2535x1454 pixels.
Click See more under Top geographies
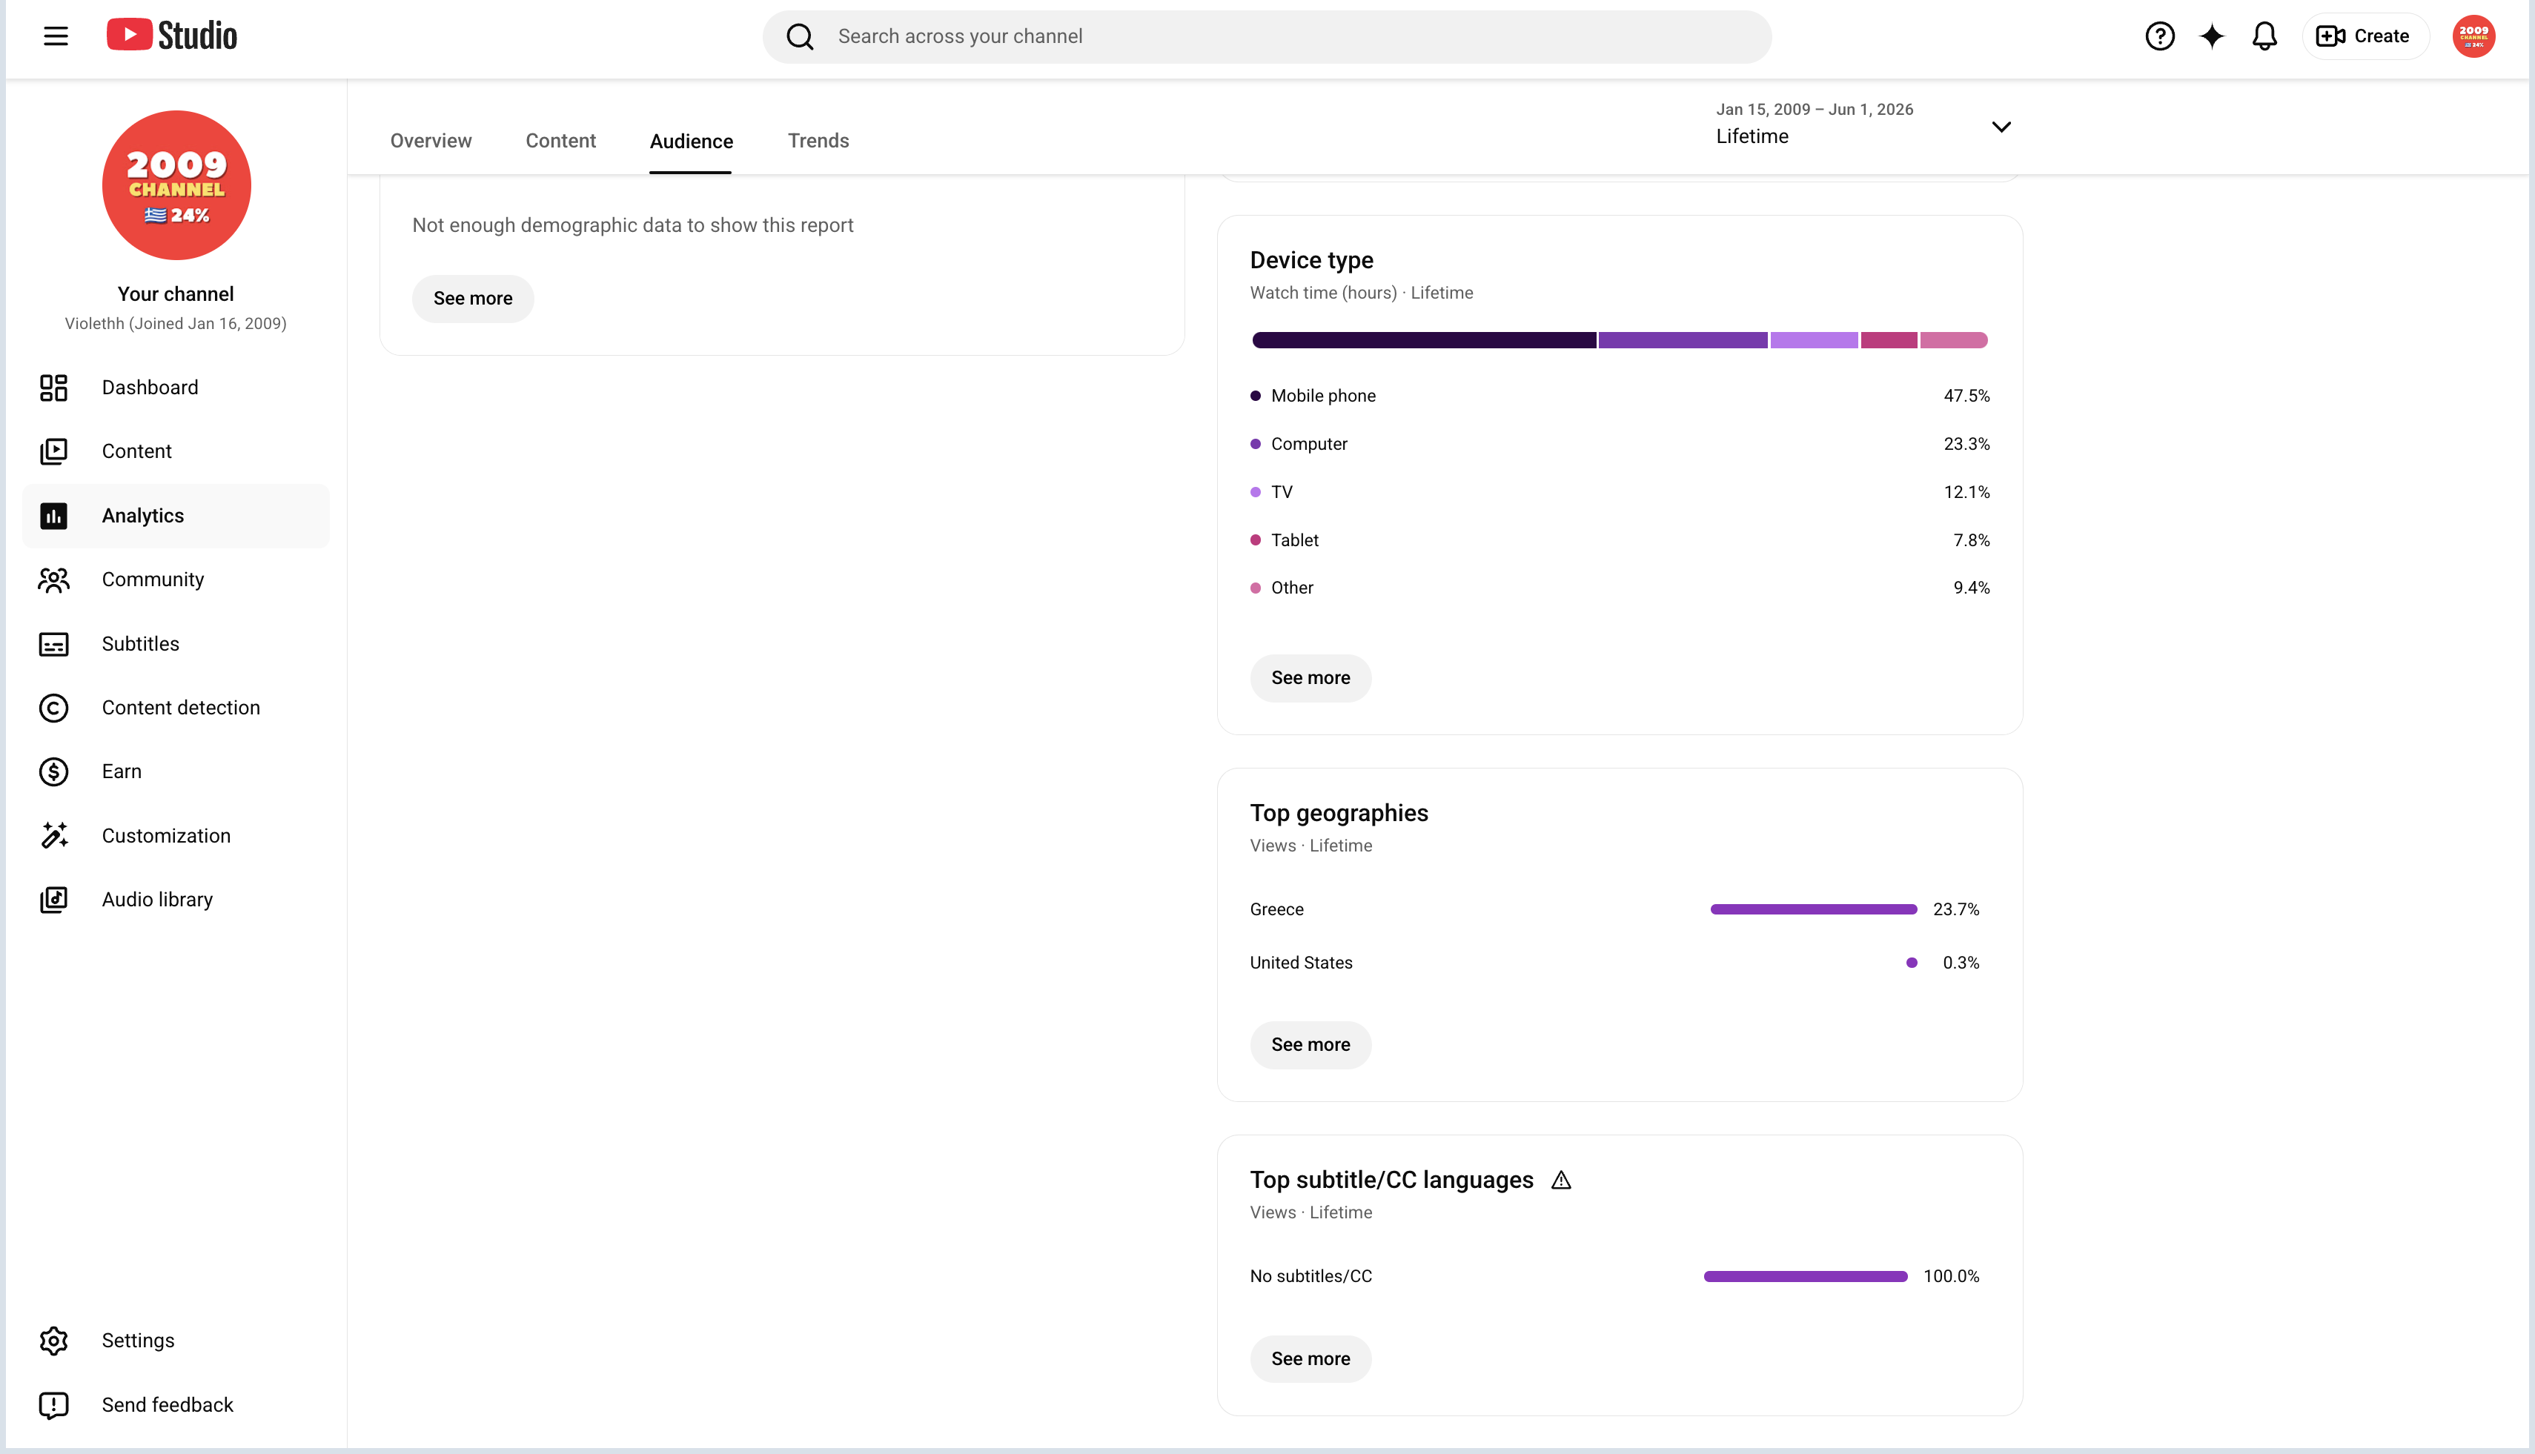pyautogui.click(x=1310, y=1045)
